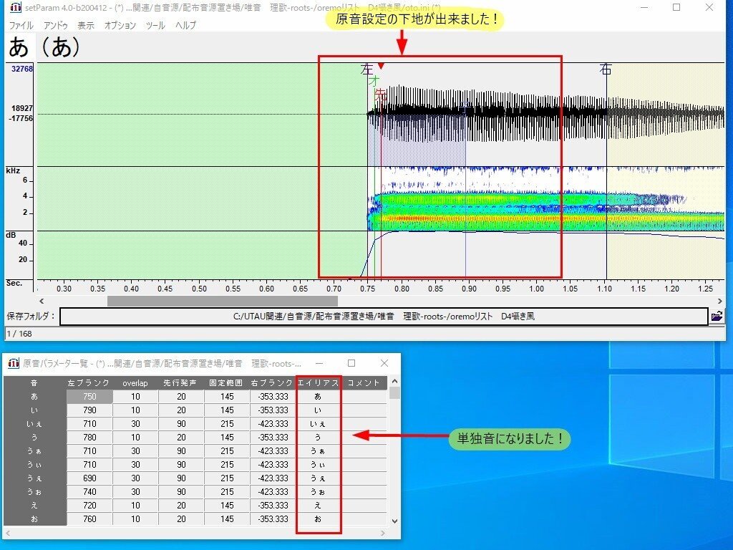Click down arrow of parameter list scrollbar

[394, 521]
